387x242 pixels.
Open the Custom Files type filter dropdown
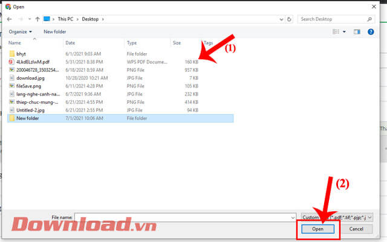337,217
